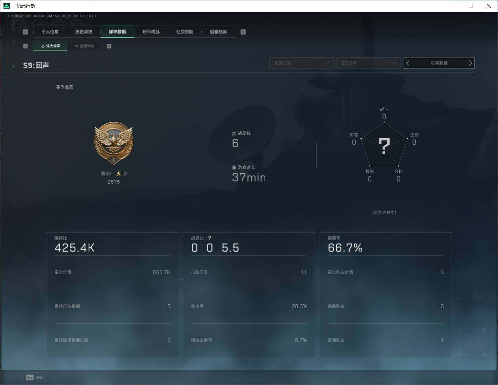Click the 合作 radar label
The width and height of the screenshot is (498, 385).
(x=399, y=172)
